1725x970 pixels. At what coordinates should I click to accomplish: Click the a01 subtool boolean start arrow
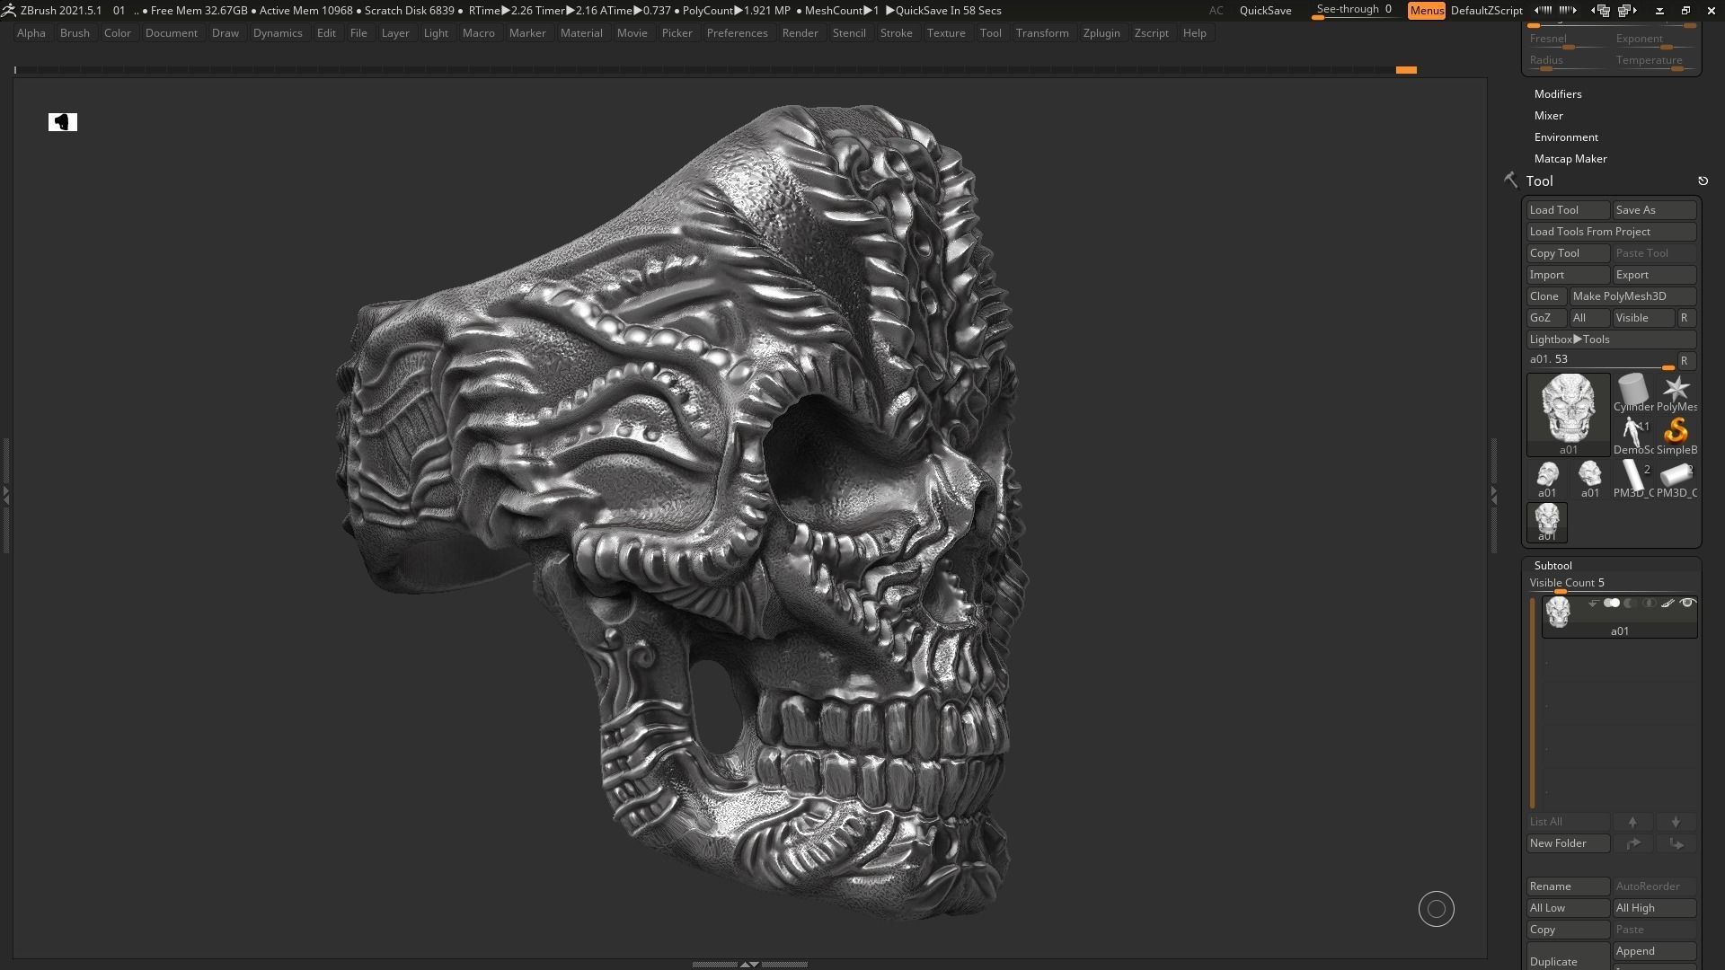tap(1593, 603)
